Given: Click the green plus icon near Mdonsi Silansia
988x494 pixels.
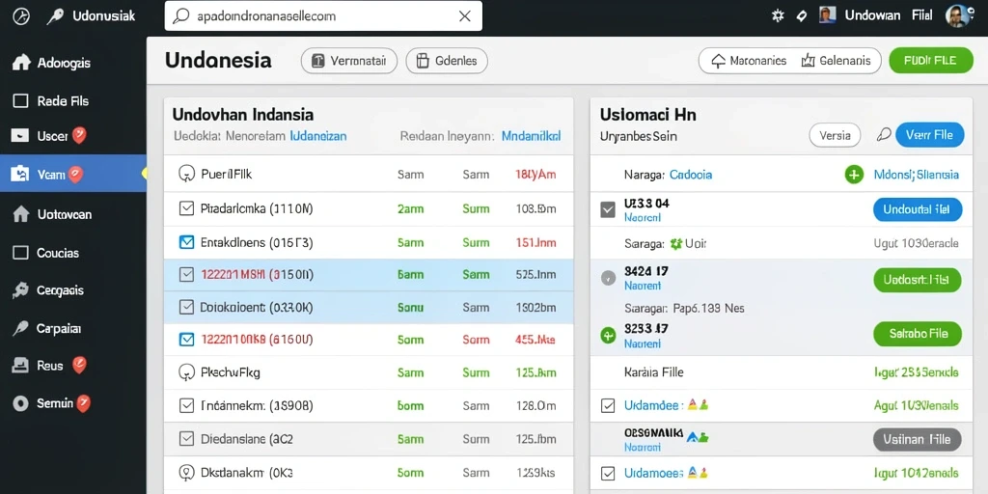Looking at the screenshot, I should pos(854,175).
